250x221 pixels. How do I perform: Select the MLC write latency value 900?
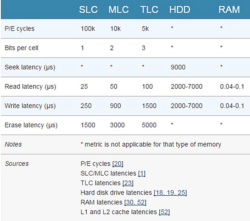[x=115, y=106]
